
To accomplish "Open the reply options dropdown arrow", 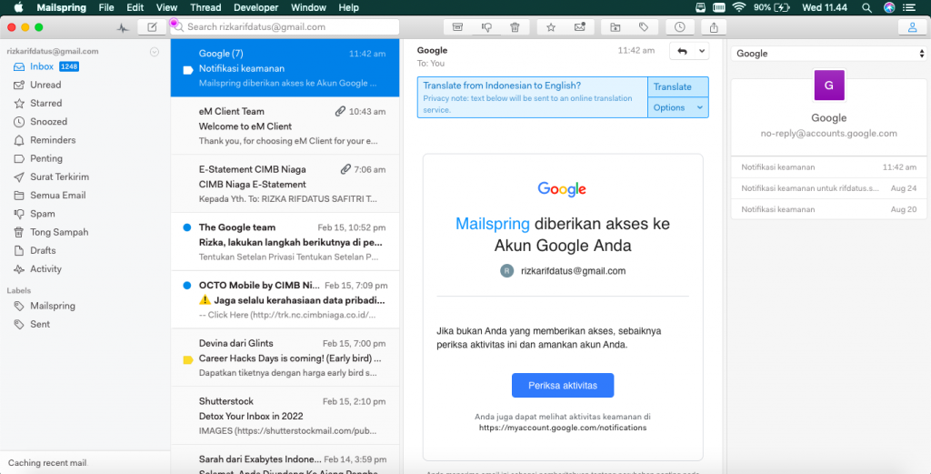I will (x=700, y=52).
